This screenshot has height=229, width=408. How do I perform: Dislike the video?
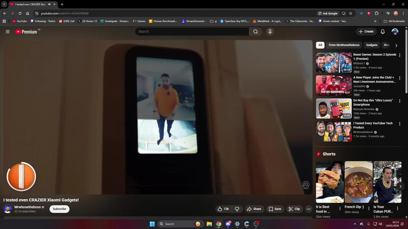click(x=237, y=209)
